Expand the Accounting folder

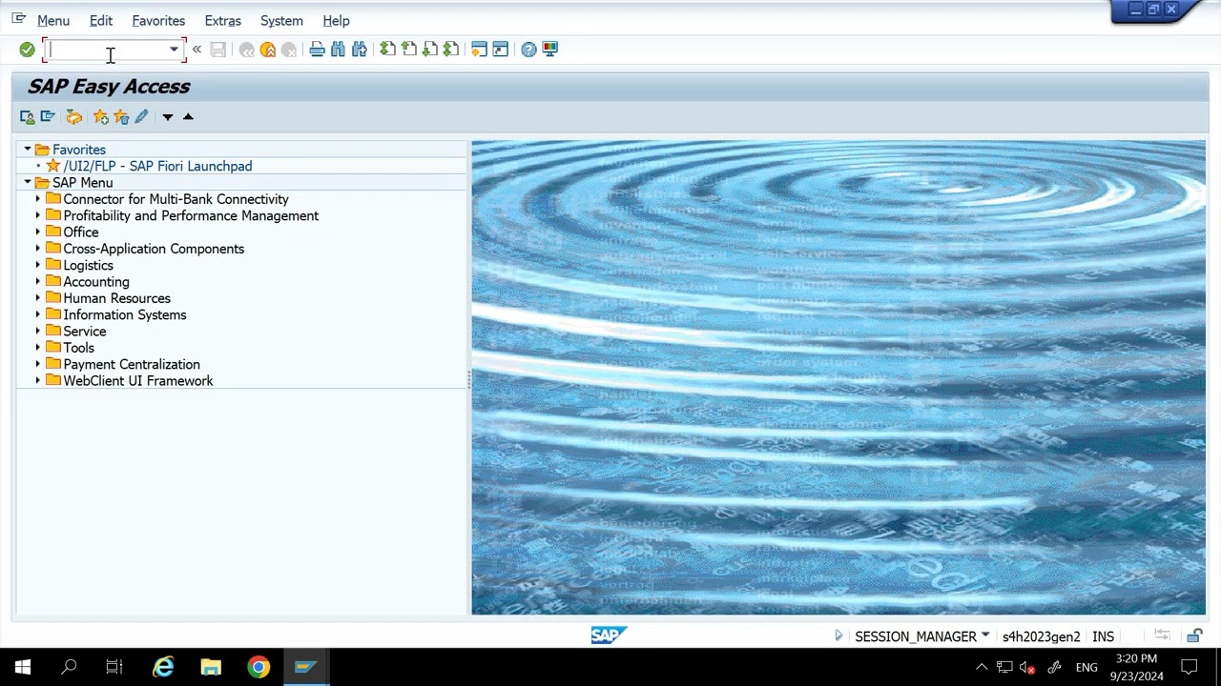pos(38,281)
